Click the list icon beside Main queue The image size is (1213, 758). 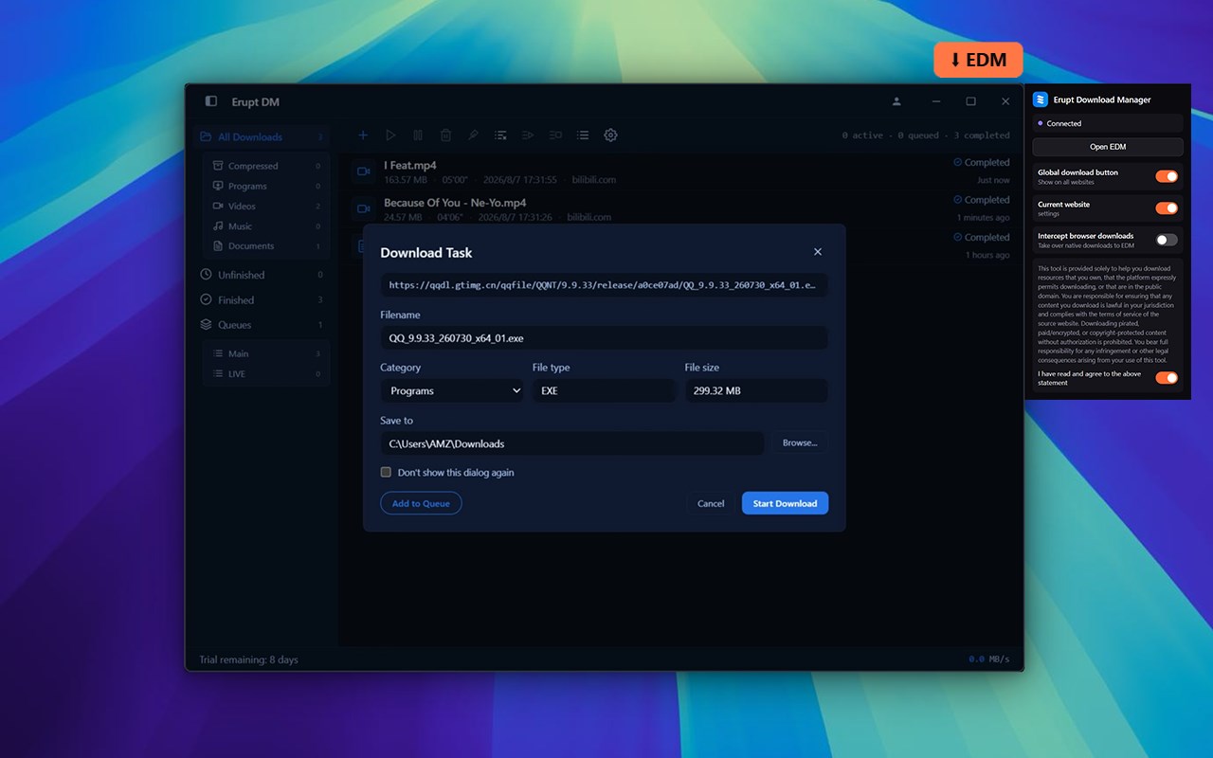[x=218, y=353]
